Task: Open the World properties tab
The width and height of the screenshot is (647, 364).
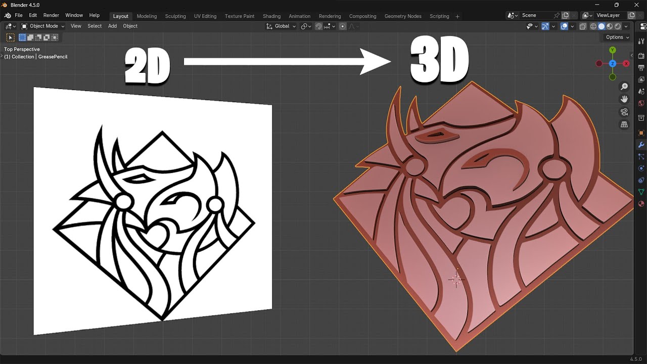Action: coord(641,104)
